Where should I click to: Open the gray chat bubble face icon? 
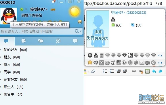pos(107,63)
